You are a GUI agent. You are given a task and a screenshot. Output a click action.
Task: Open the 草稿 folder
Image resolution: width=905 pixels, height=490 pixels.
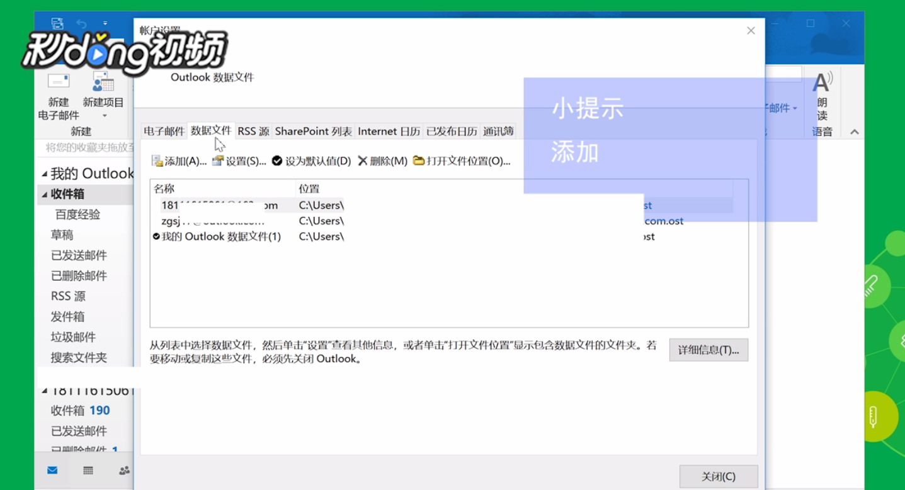click(62, 235)
